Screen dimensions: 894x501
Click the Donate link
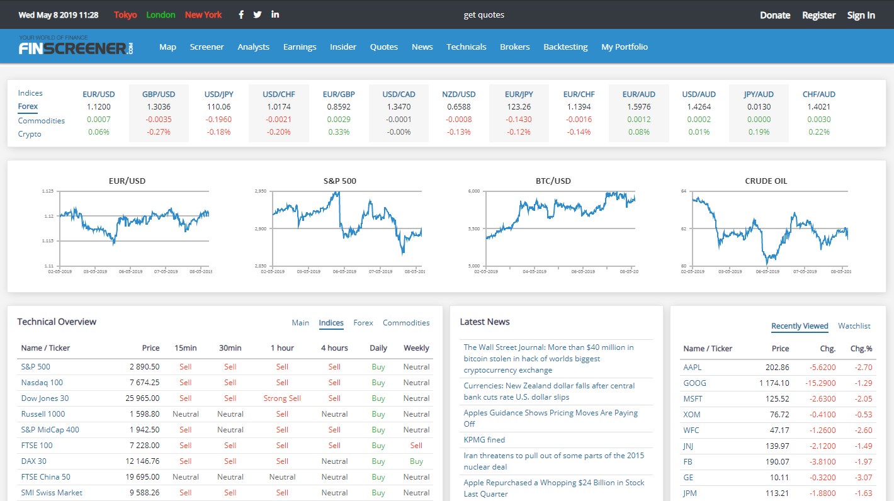(775, 15)
